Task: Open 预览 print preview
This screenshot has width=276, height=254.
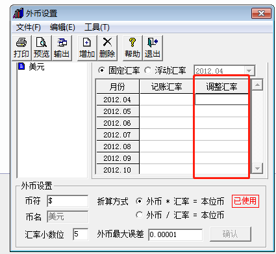Action: click(x=42, y=48)
